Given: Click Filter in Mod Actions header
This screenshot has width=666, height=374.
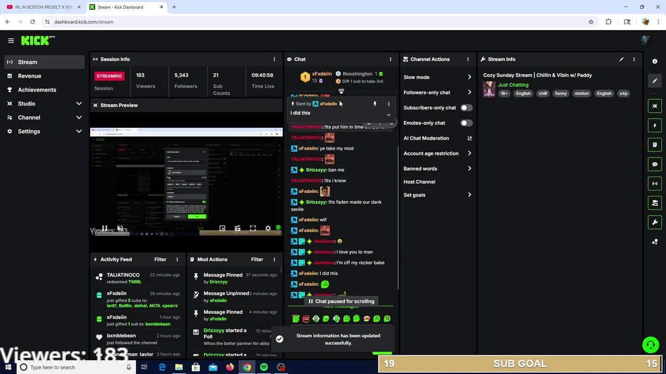Looking at the screenshot, I should 257,259.
